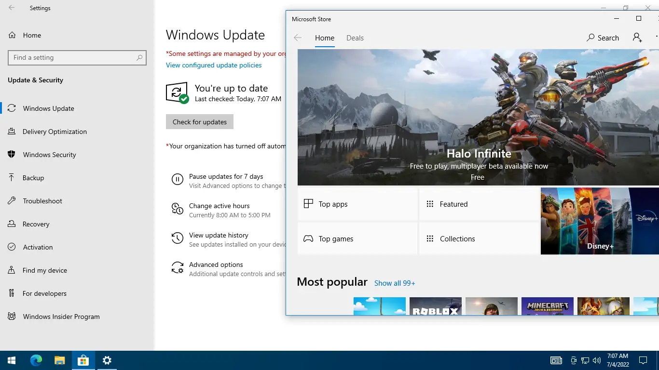Open the Disney+ promo tile
This screenshot has width=659, height=370.
tap(600, 221)
